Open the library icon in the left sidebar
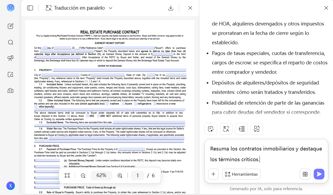 (x=10, y=91)
